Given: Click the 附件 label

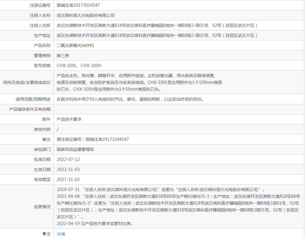Looking at the screenshot, I should point(46,119).
